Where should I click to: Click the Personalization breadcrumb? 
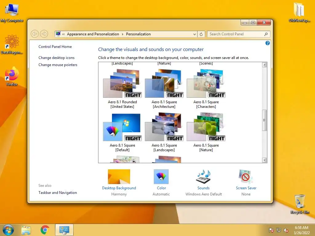tap(138, 34)
